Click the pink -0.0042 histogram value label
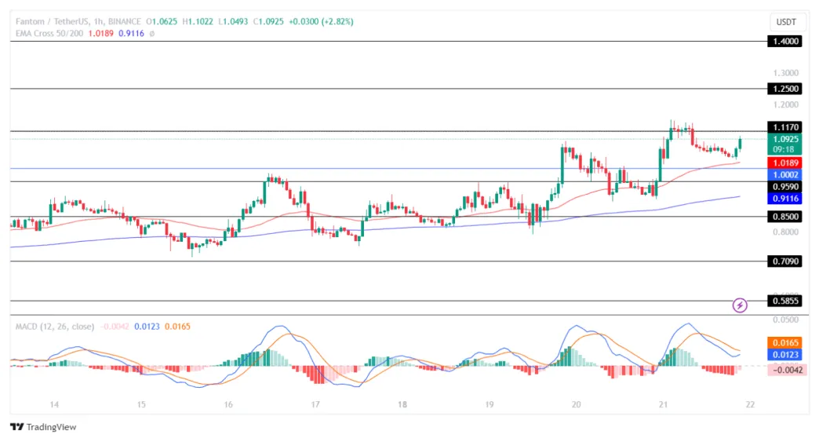The width and height of the screenshot is (819, 442). (x=785, y=368)
